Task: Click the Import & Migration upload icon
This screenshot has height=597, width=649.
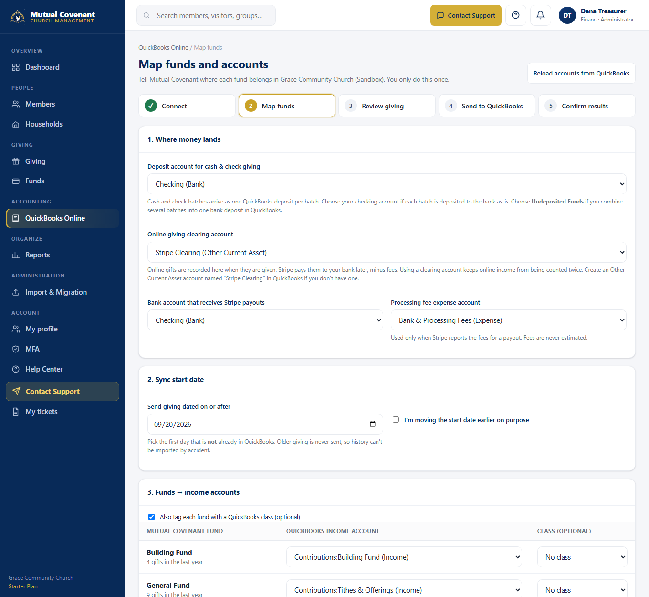Action: pyautogui.click(x=16, y=292)
